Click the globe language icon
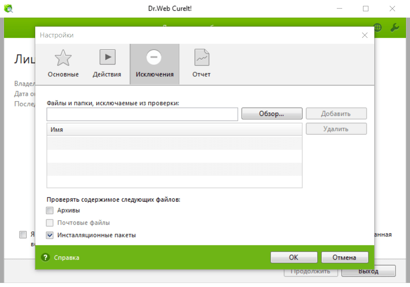The width and height of the screenshot is (410, 287). (x=378, y=28)
